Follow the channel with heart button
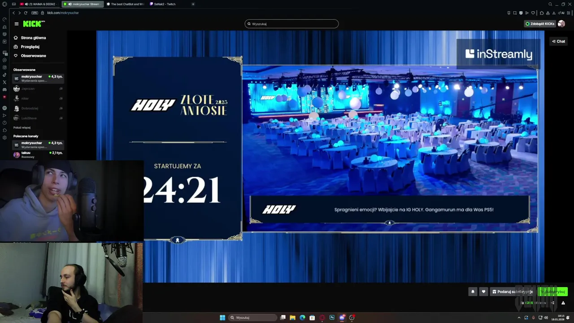The height and width of the screenshot is (323, 574). click(483, 292)
